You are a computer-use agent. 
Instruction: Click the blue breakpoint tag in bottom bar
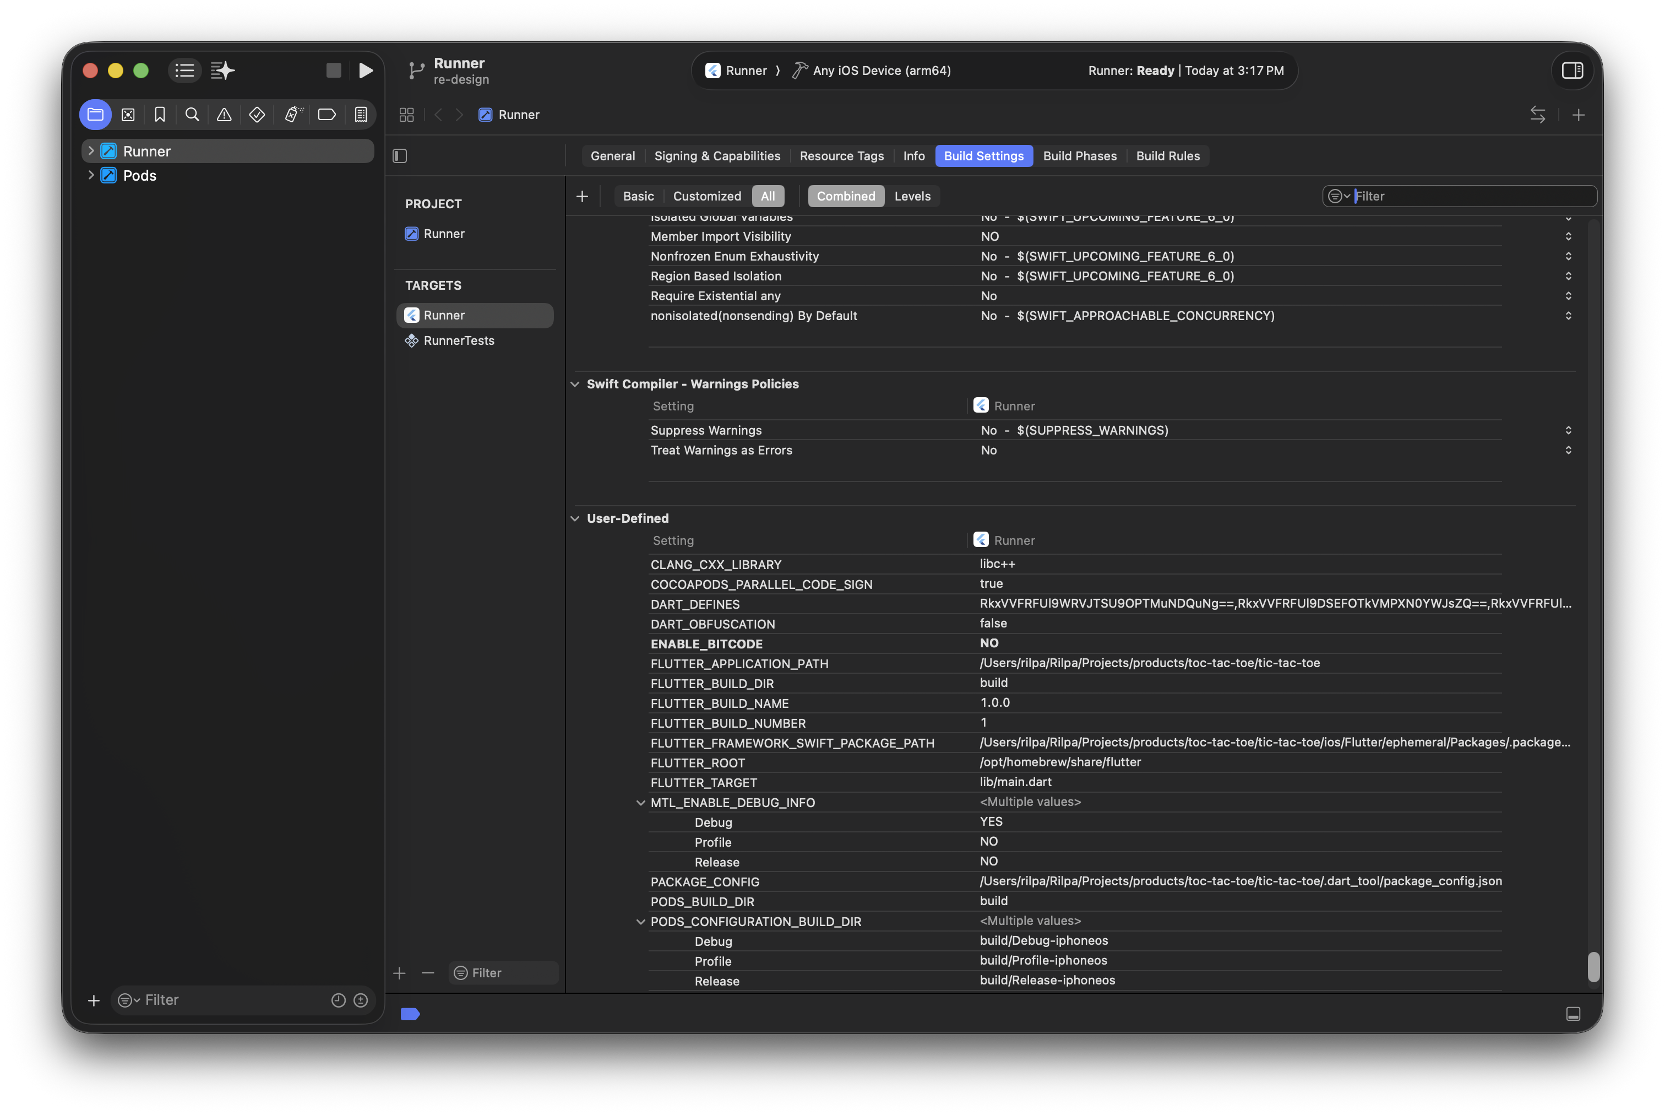(x=410, y=1014)
